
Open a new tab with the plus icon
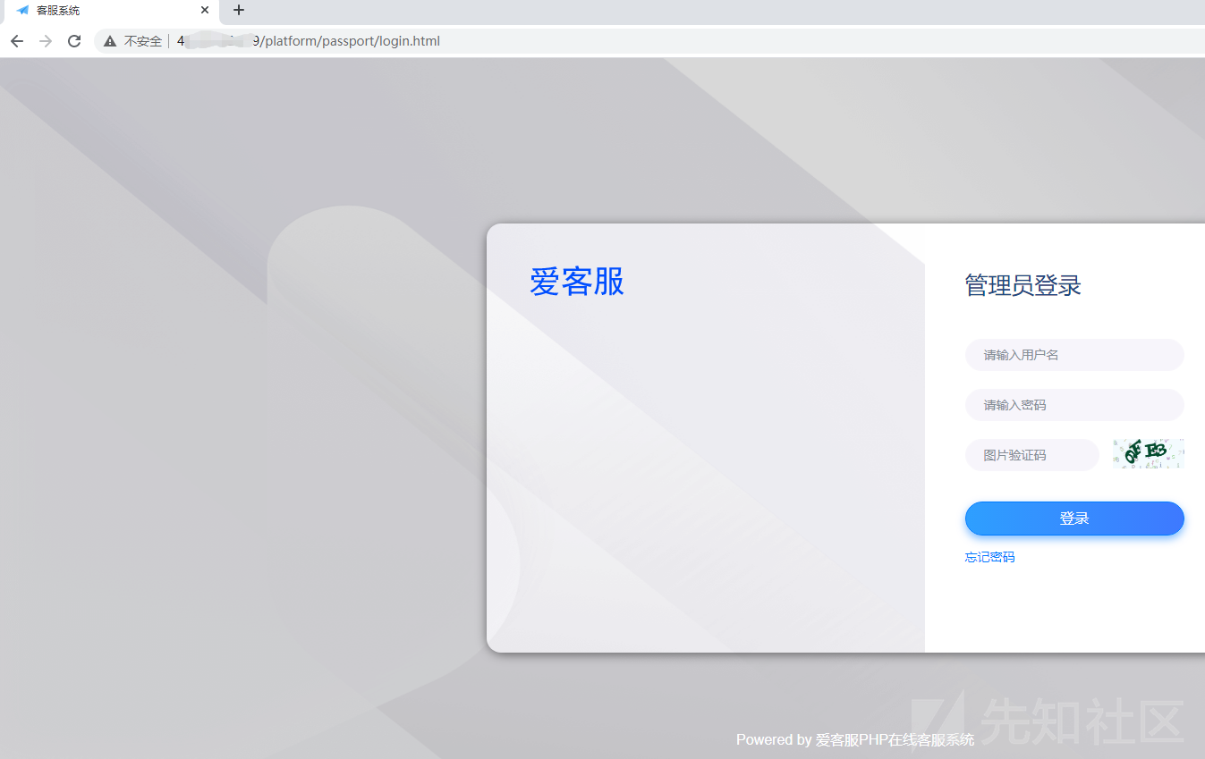239,11
